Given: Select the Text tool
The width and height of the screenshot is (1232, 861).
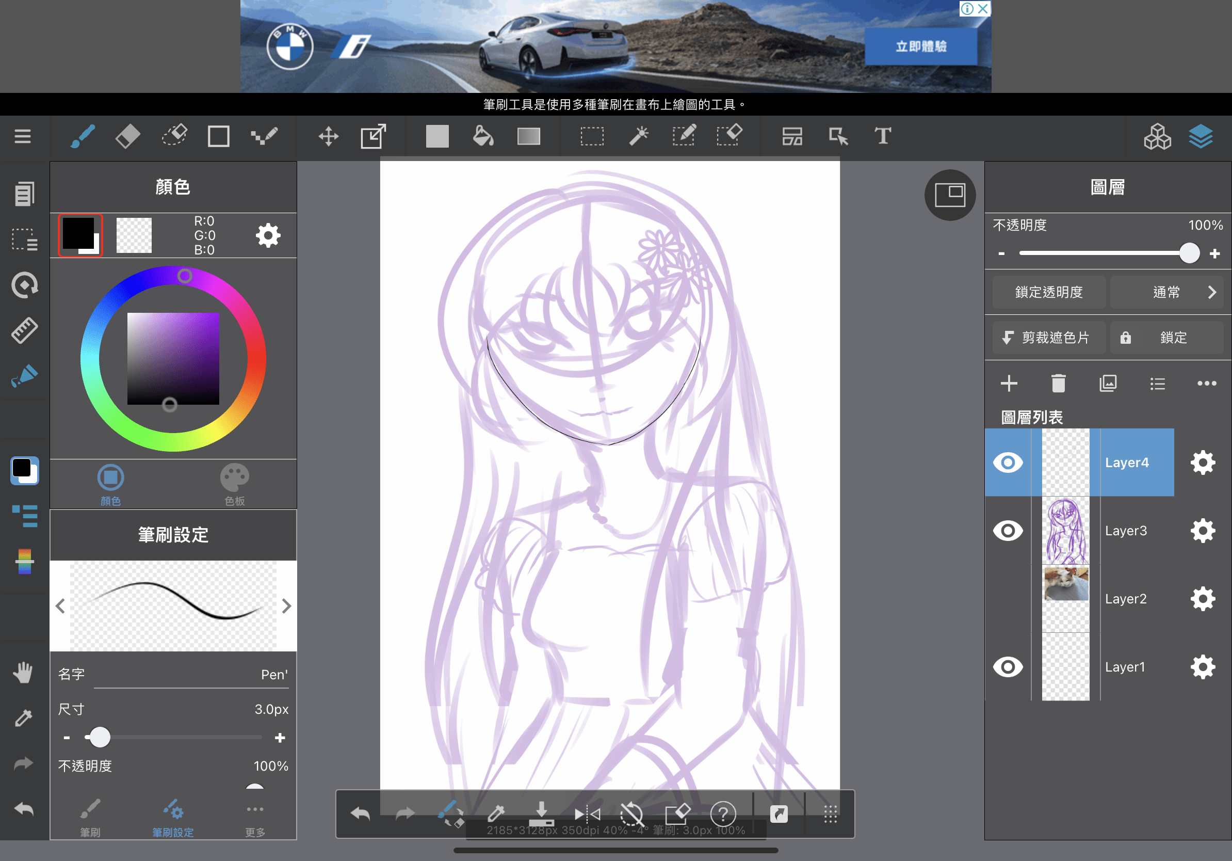Looking at the screenshot, I should coord(883,136).
